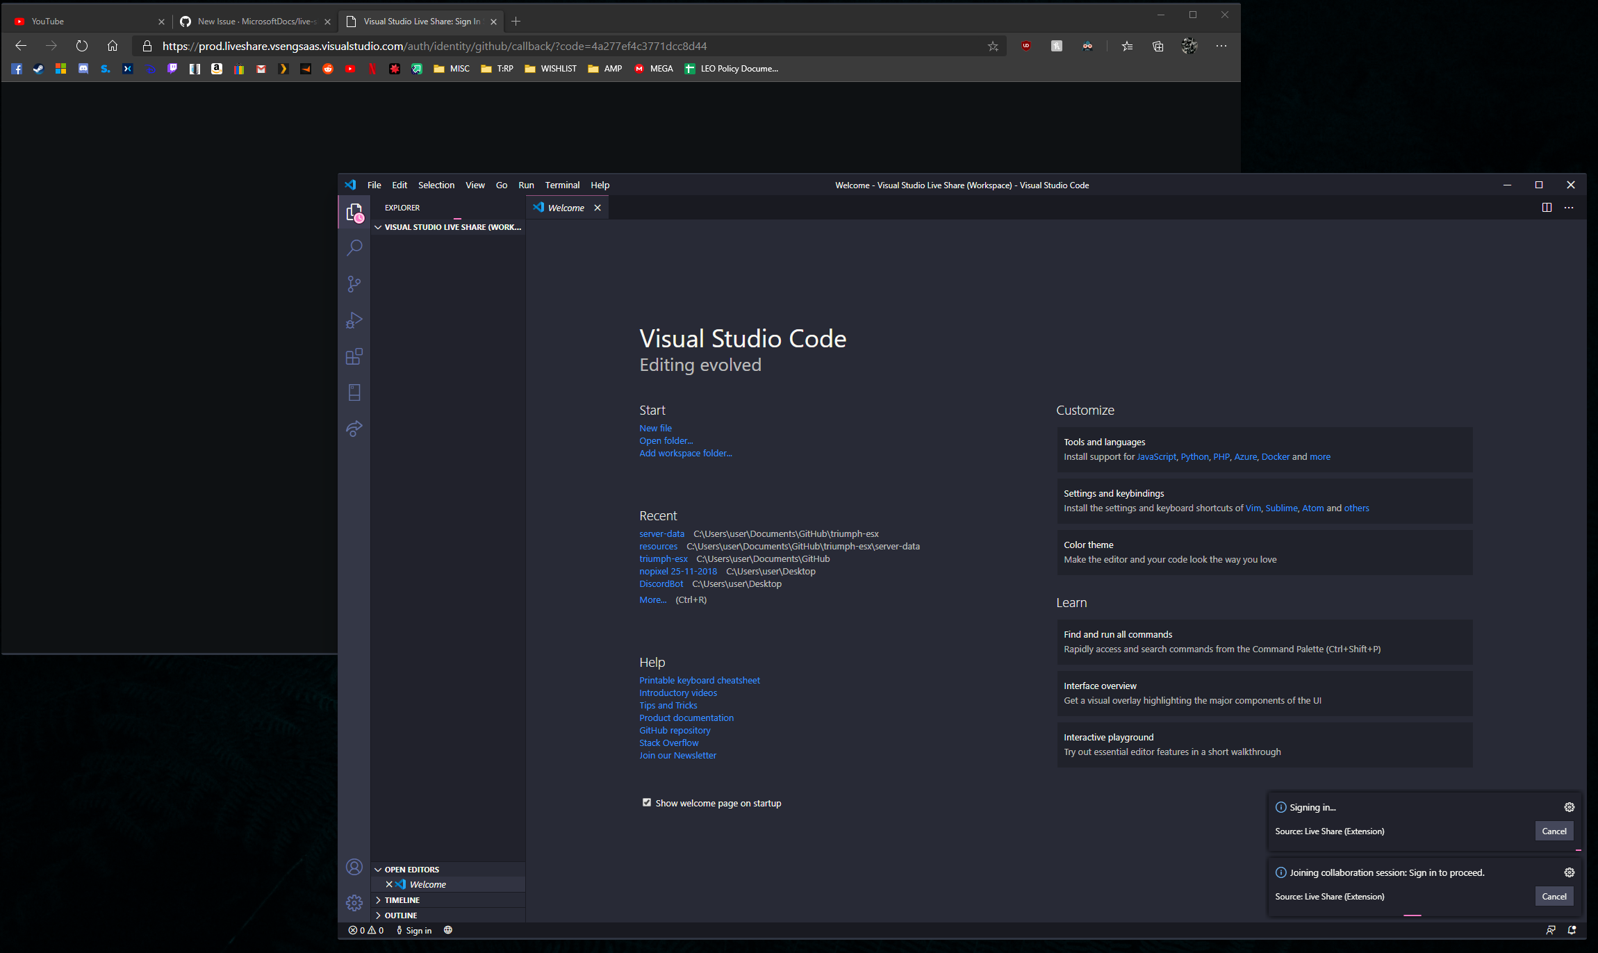Click the 'New file' link under Start
Screen dimensions: 1598x953
(655, 428)
